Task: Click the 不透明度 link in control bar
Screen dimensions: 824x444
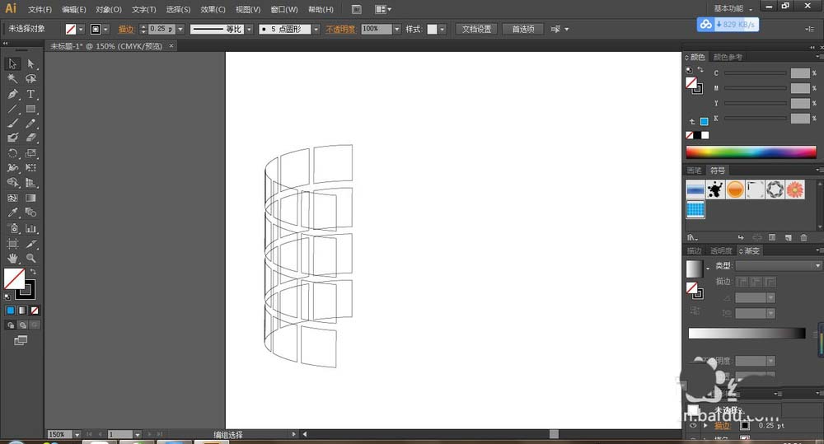Action: (340, 30)
